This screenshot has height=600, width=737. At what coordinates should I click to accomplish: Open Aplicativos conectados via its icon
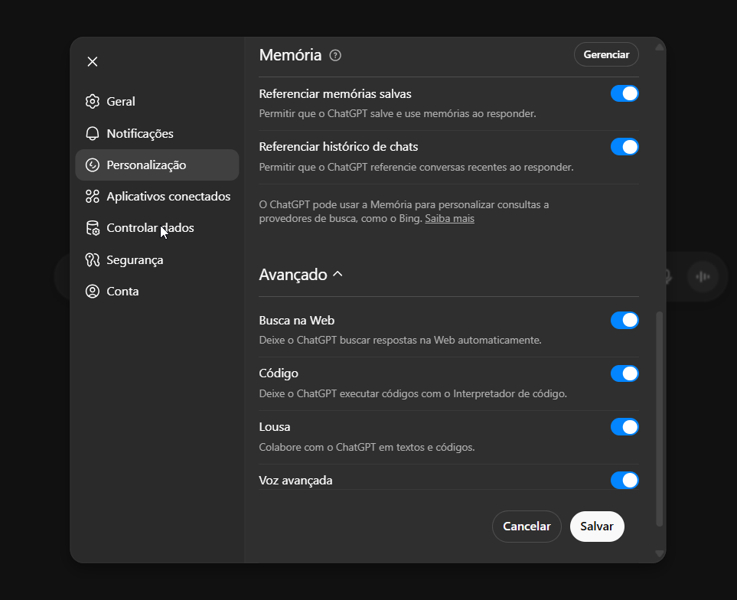(x=93, y=196)
